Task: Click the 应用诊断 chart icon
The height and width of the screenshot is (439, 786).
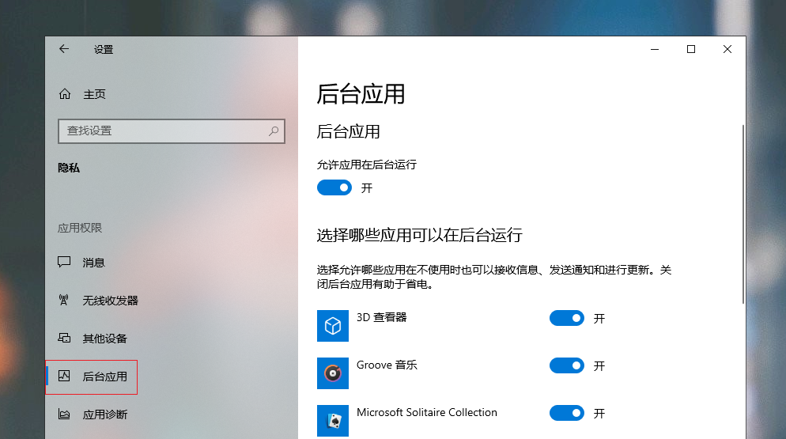Action: pyautogui.click(x=64, y=414)
